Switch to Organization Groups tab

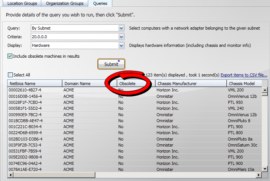click(65, 3)
